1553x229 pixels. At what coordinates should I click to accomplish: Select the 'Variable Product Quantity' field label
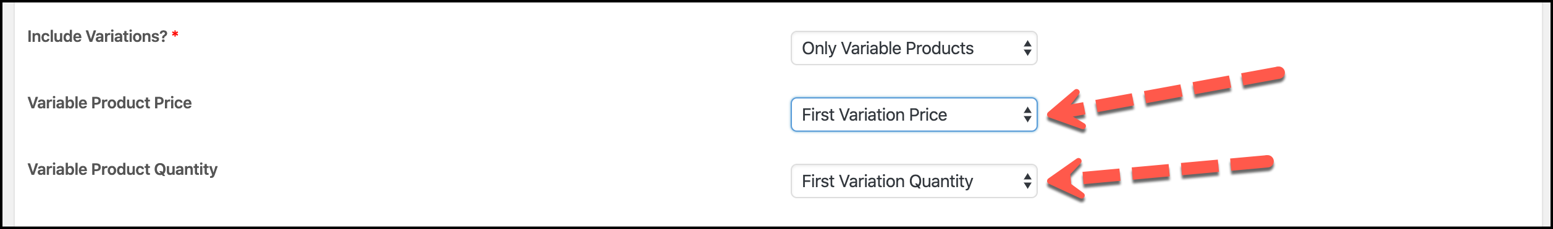[122, 169]
